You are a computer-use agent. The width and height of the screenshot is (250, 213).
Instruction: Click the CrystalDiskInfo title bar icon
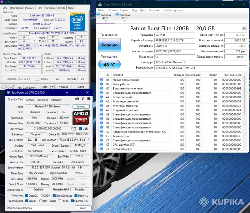pos(100,4)
